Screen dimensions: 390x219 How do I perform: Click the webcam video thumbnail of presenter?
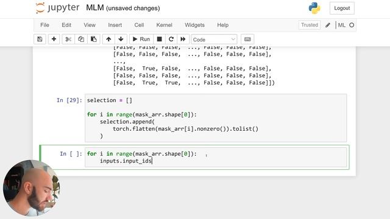pos(32,188)
